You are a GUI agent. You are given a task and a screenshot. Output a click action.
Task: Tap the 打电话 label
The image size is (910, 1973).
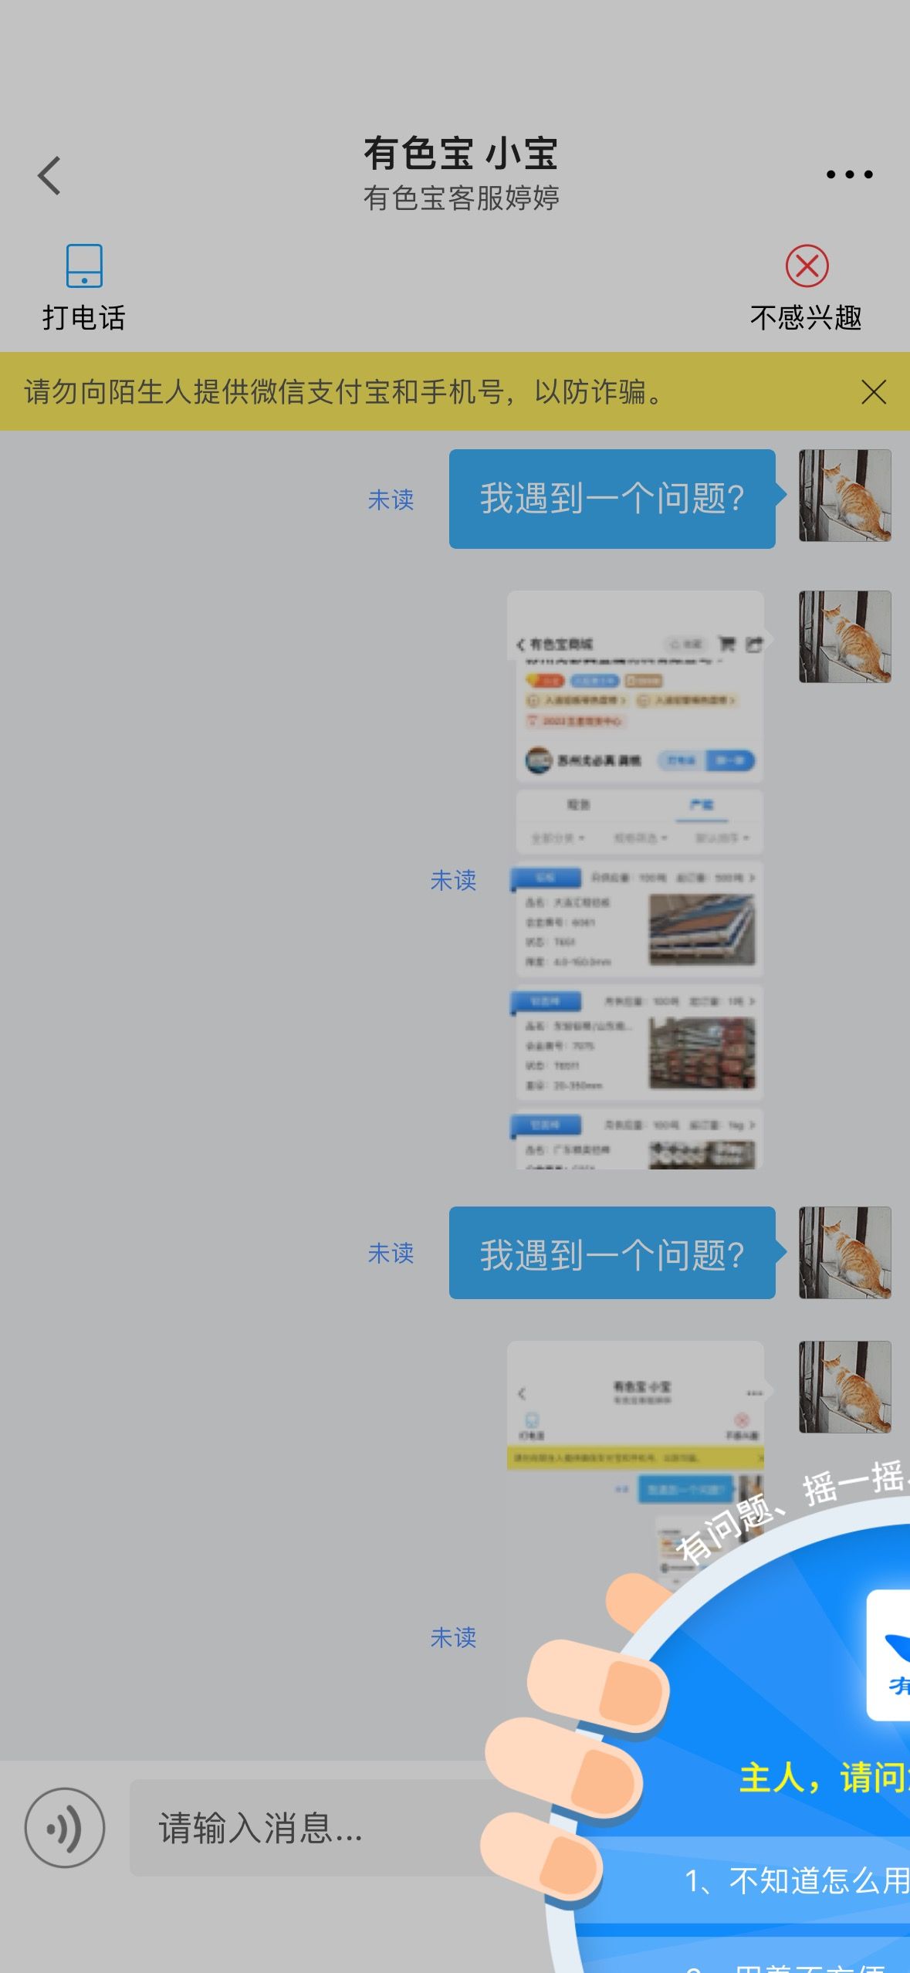coord(84,317)
